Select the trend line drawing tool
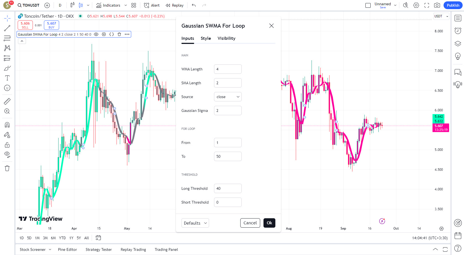The image size is (464, 255). point(7,28)
